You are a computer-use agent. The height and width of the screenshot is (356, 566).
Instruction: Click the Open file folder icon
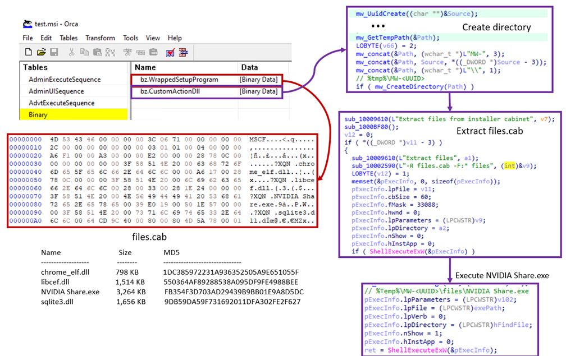tap(41, 52)
